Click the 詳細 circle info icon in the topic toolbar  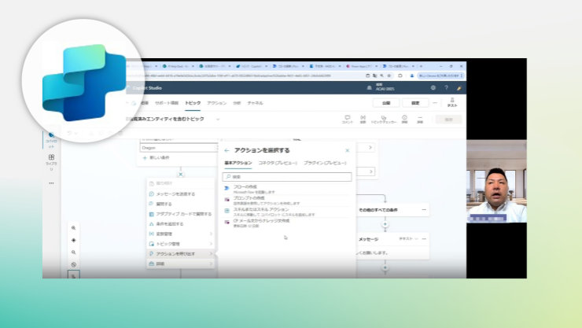(404, 119)
